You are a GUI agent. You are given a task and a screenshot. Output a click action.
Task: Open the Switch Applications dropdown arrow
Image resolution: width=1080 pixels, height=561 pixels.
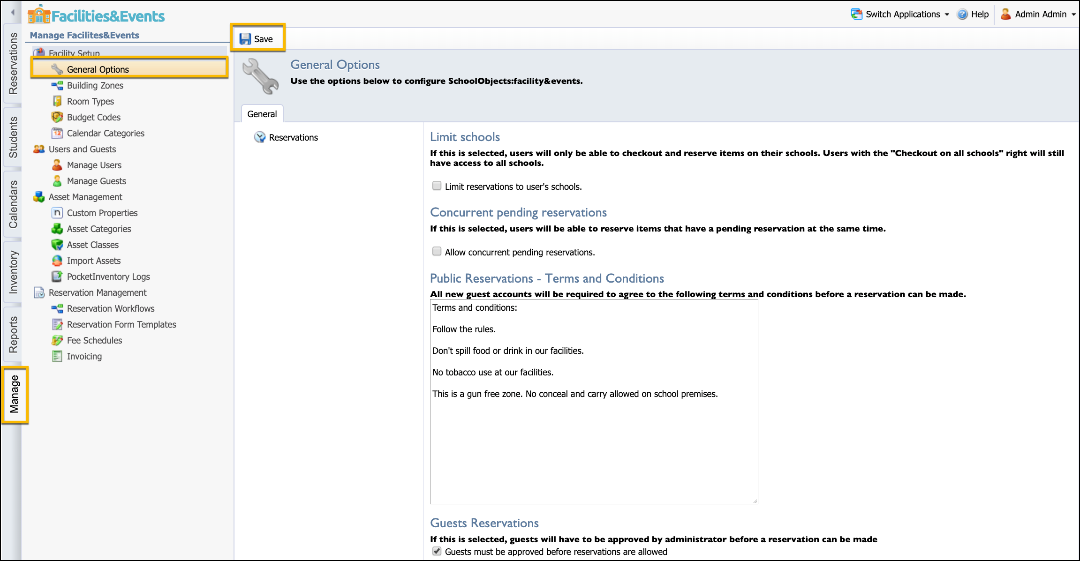coord(947,15)
